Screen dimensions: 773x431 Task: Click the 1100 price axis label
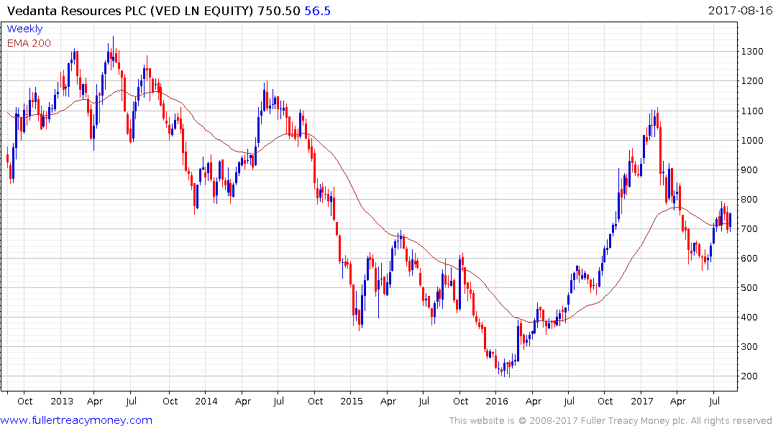[x=752, y=111]
